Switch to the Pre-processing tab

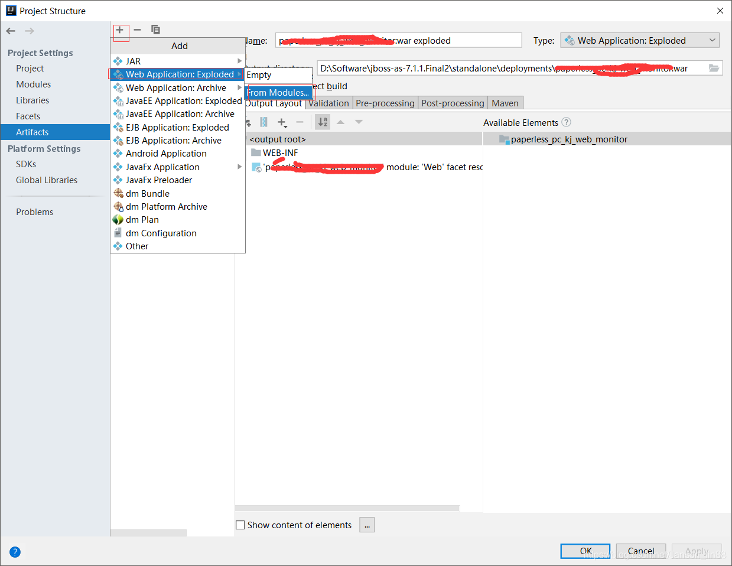[385, 103]
